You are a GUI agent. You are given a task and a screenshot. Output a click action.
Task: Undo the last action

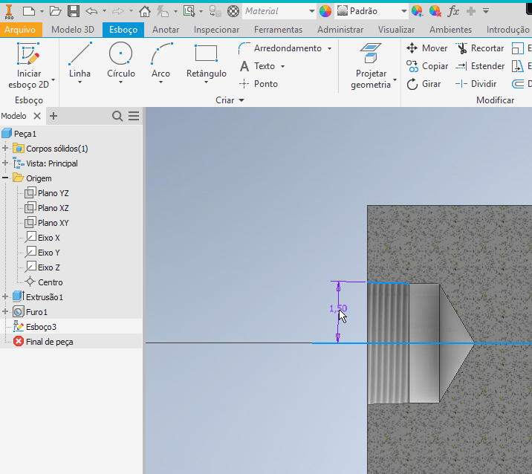91,11
